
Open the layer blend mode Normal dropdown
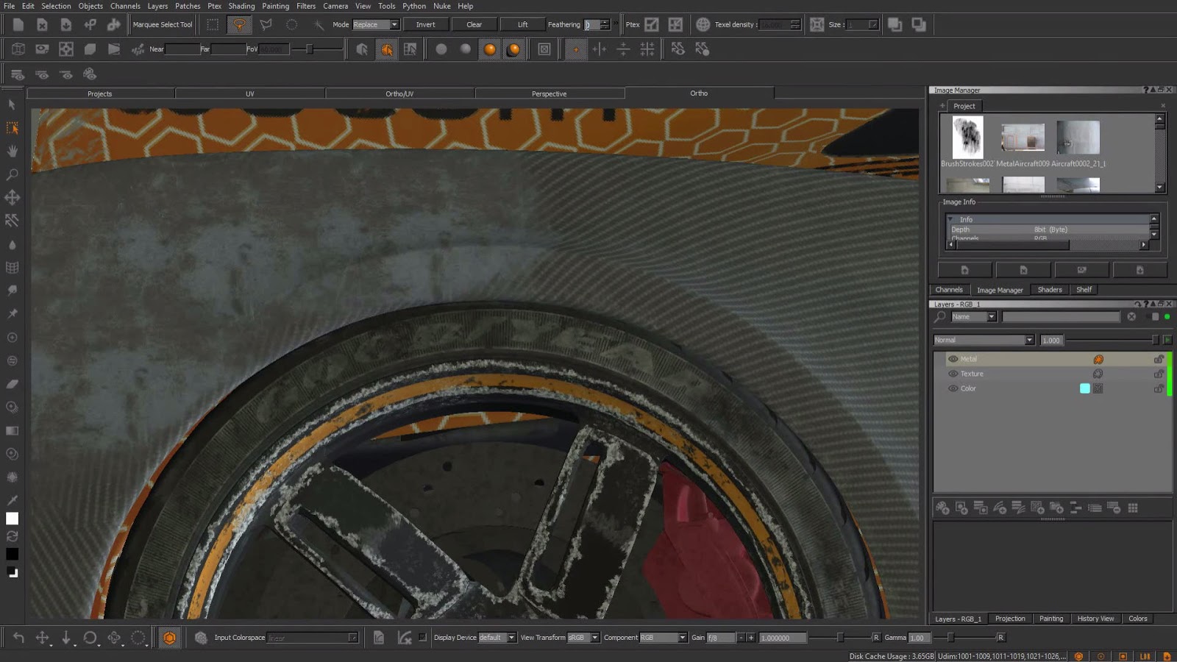coord(984,340)
